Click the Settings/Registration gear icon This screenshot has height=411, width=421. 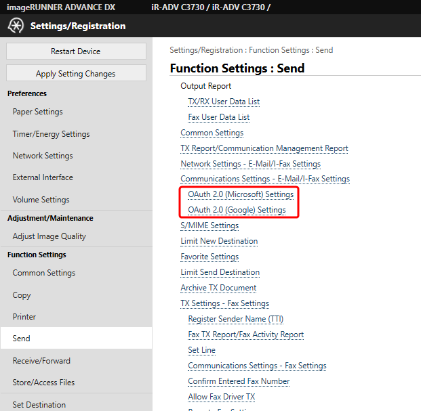(15, 26)
